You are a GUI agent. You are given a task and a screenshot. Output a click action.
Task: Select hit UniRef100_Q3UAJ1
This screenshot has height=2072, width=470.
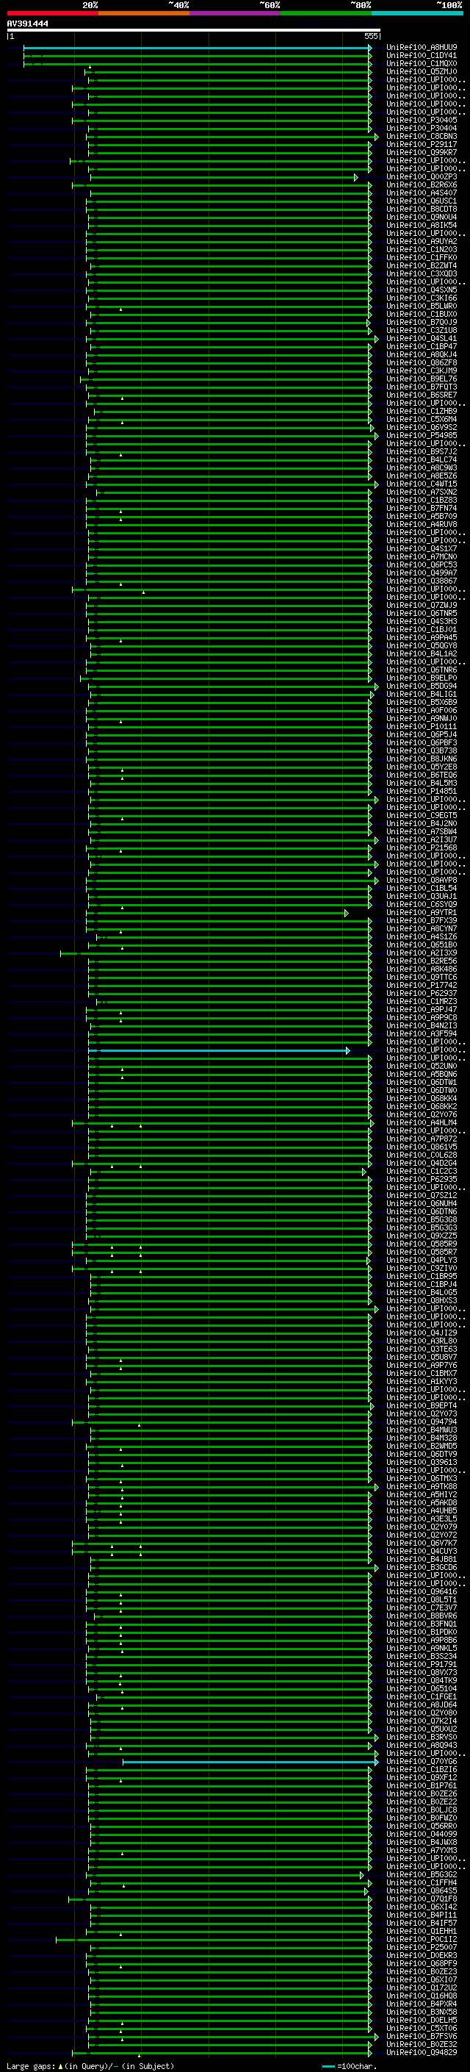(x=422, y=896)
